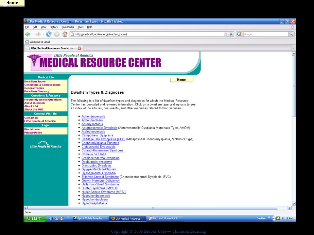Screen dimensions: 314x235
Task: Open Dwarfism Glossary sidebar link
Action: point(37,91)
